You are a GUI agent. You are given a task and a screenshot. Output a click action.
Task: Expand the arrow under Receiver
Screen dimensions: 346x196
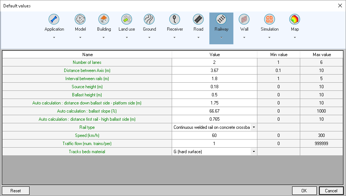pyautogui.click(x=175, y=38)
